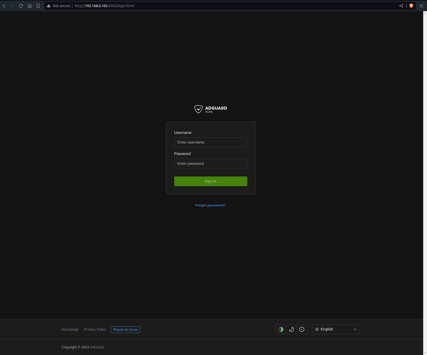Image resolution: width=427 pixels, height=355 pixels.
Task: Click Report an issue button
Action: 125,330
